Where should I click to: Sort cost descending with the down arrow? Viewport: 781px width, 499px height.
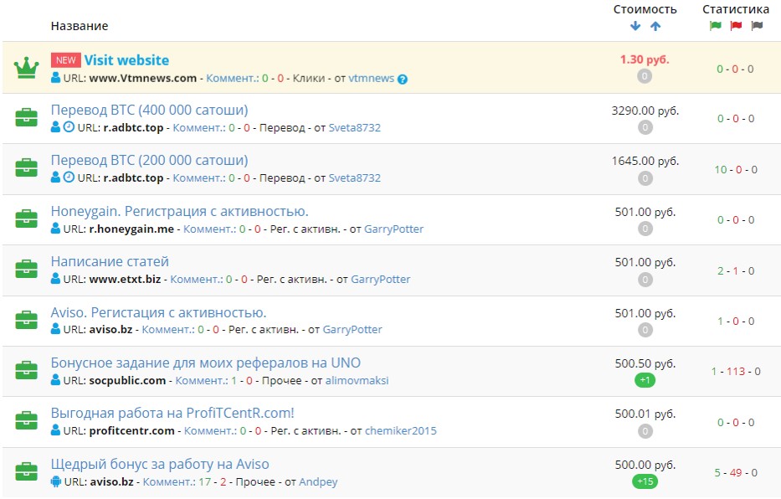click(635, 26)
